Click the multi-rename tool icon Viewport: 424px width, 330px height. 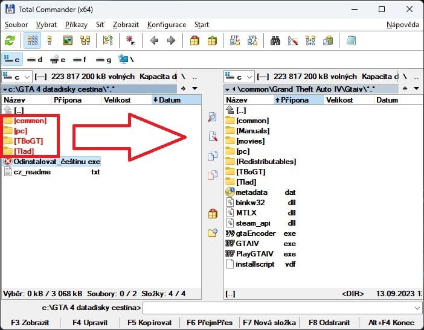[293, 41]
